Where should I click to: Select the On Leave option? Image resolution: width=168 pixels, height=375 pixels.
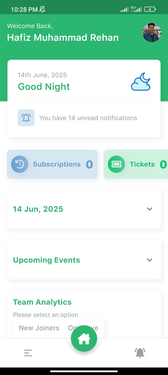pos(83,328)
